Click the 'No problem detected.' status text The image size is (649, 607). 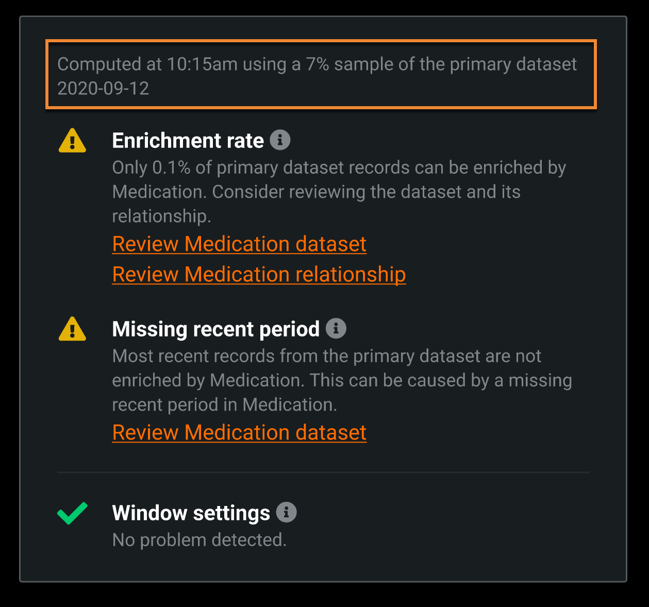(199, 540)
